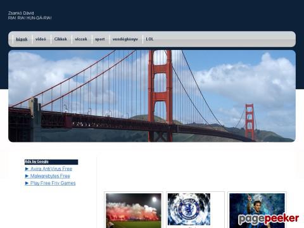The width and height of the screenshot is (304, 228).
Task: Open the Chelsea crest image thumbnail
Action: tap(189, 209)
